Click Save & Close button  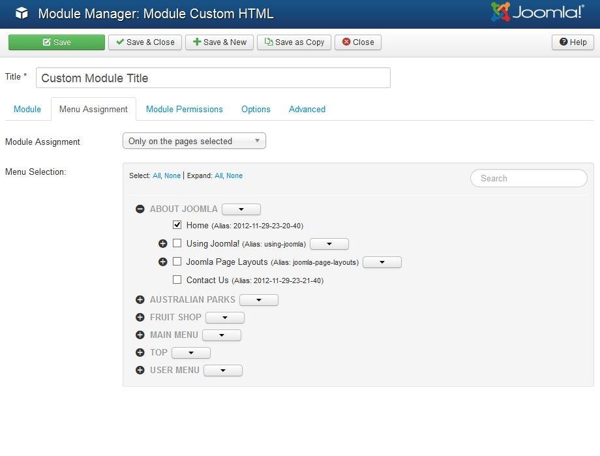pyautogui.click(x=145, y=42)
